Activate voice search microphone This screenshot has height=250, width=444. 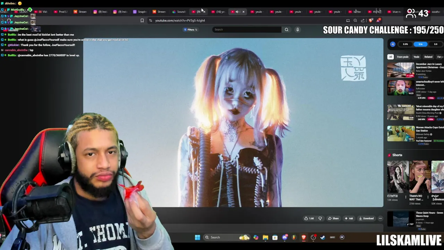pos(297,30)
